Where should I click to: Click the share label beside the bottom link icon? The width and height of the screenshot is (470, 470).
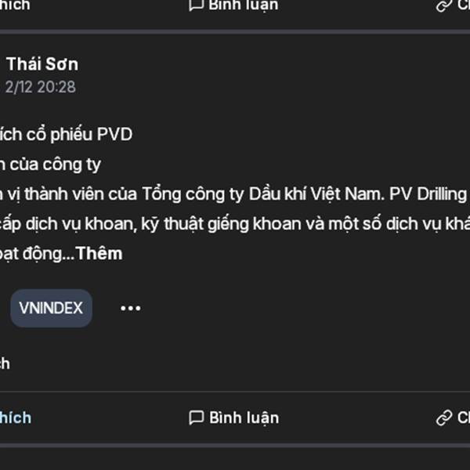[x=464, y=418]
